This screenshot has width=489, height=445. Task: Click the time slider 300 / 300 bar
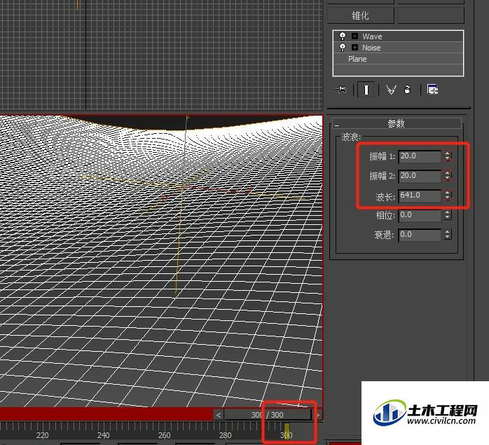[268, 415]
